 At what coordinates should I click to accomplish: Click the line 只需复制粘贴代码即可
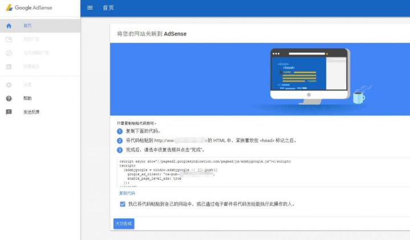pyautogui.click(x=137, y=123)
